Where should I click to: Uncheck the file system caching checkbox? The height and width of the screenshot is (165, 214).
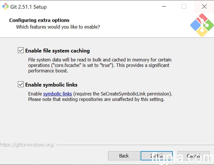coord(21,50)
